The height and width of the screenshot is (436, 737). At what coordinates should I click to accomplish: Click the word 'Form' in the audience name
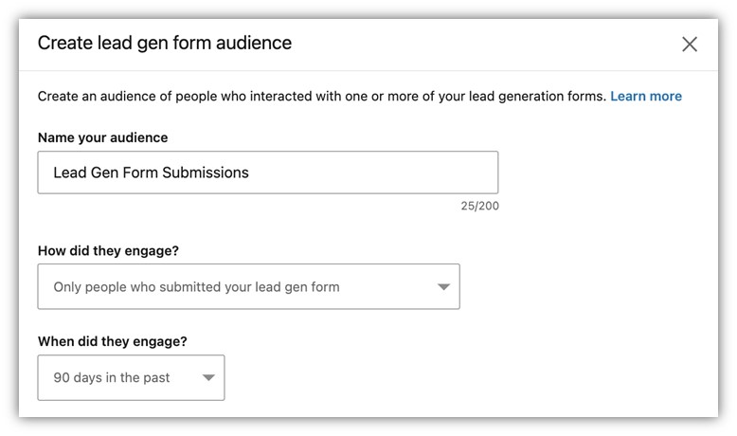tap(143, 173)
